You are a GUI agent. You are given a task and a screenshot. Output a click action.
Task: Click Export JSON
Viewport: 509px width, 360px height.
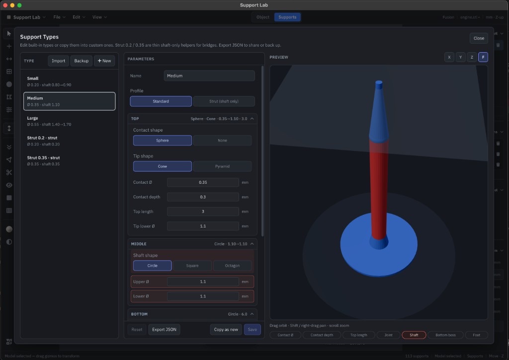click(164, 330)
